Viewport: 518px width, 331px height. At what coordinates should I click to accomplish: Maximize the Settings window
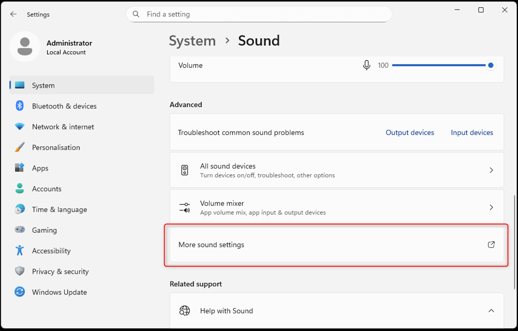click(x=481, y=10)
